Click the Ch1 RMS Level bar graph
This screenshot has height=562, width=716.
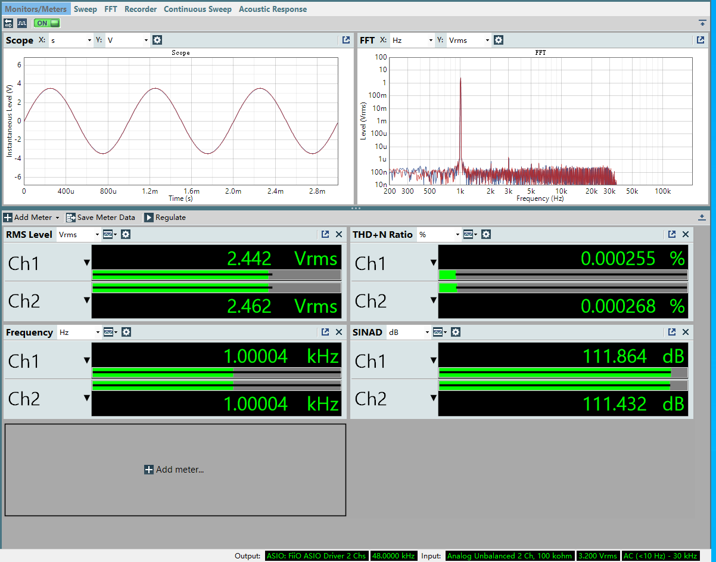click(216, 275)
